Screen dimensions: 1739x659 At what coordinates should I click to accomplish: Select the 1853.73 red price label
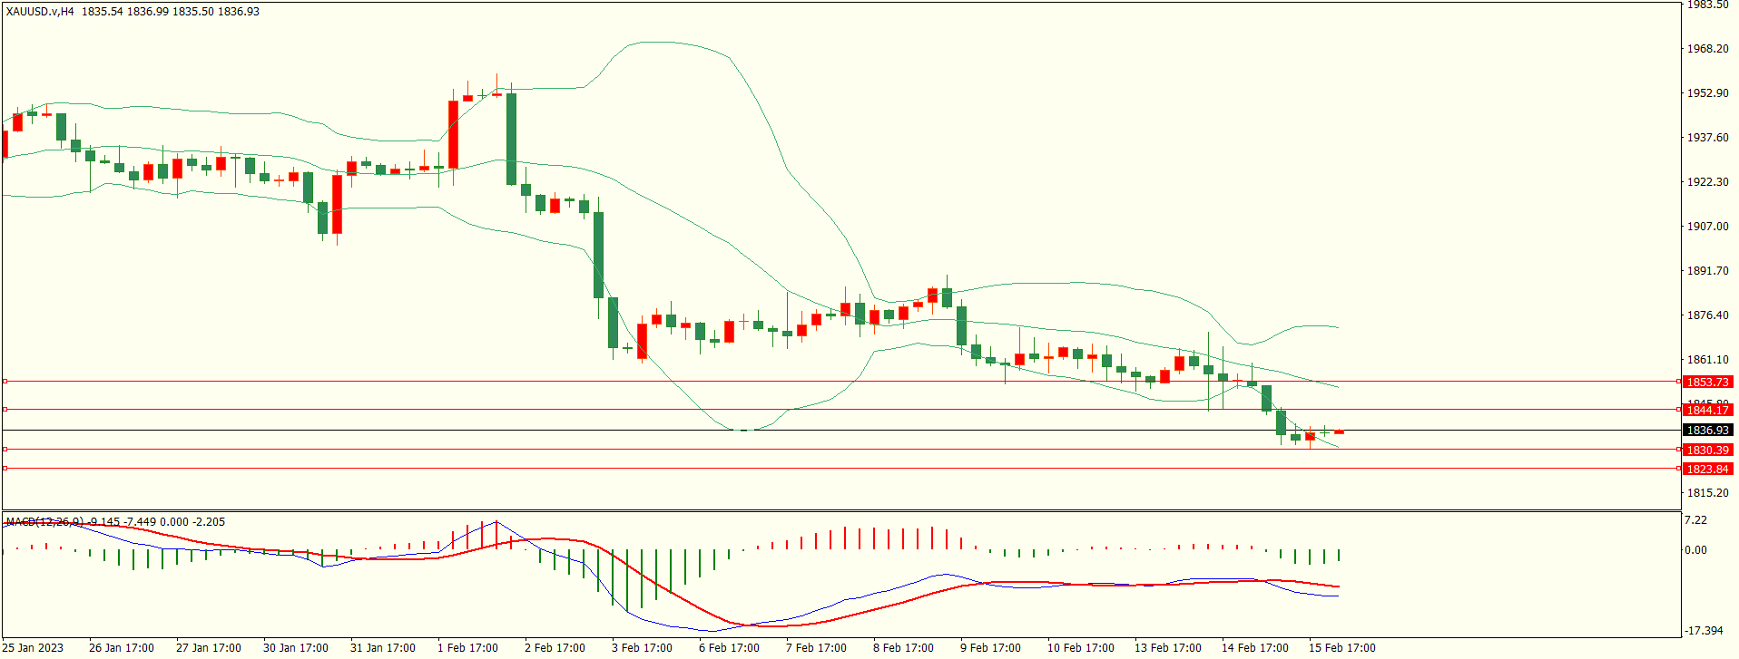click(1707, 383)
